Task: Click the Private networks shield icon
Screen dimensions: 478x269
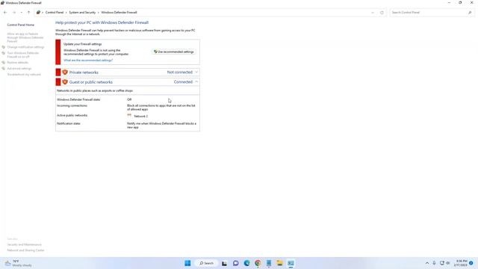Action: [x=65, y=72]
